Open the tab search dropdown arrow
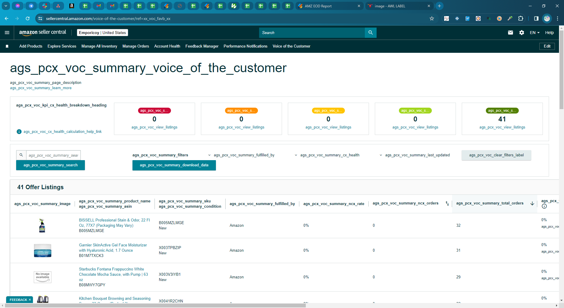This screenshot has height=308, width=564. 6,6
